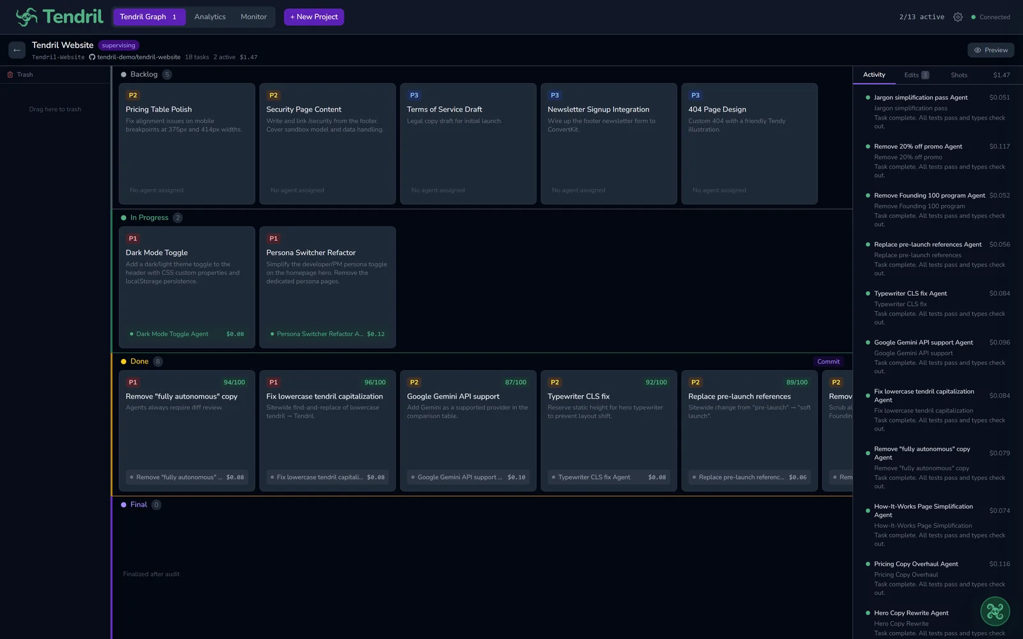Click the back arrow beside Tendril Website
This screenshot has height=639, width=1023.
tap(16, 49)
